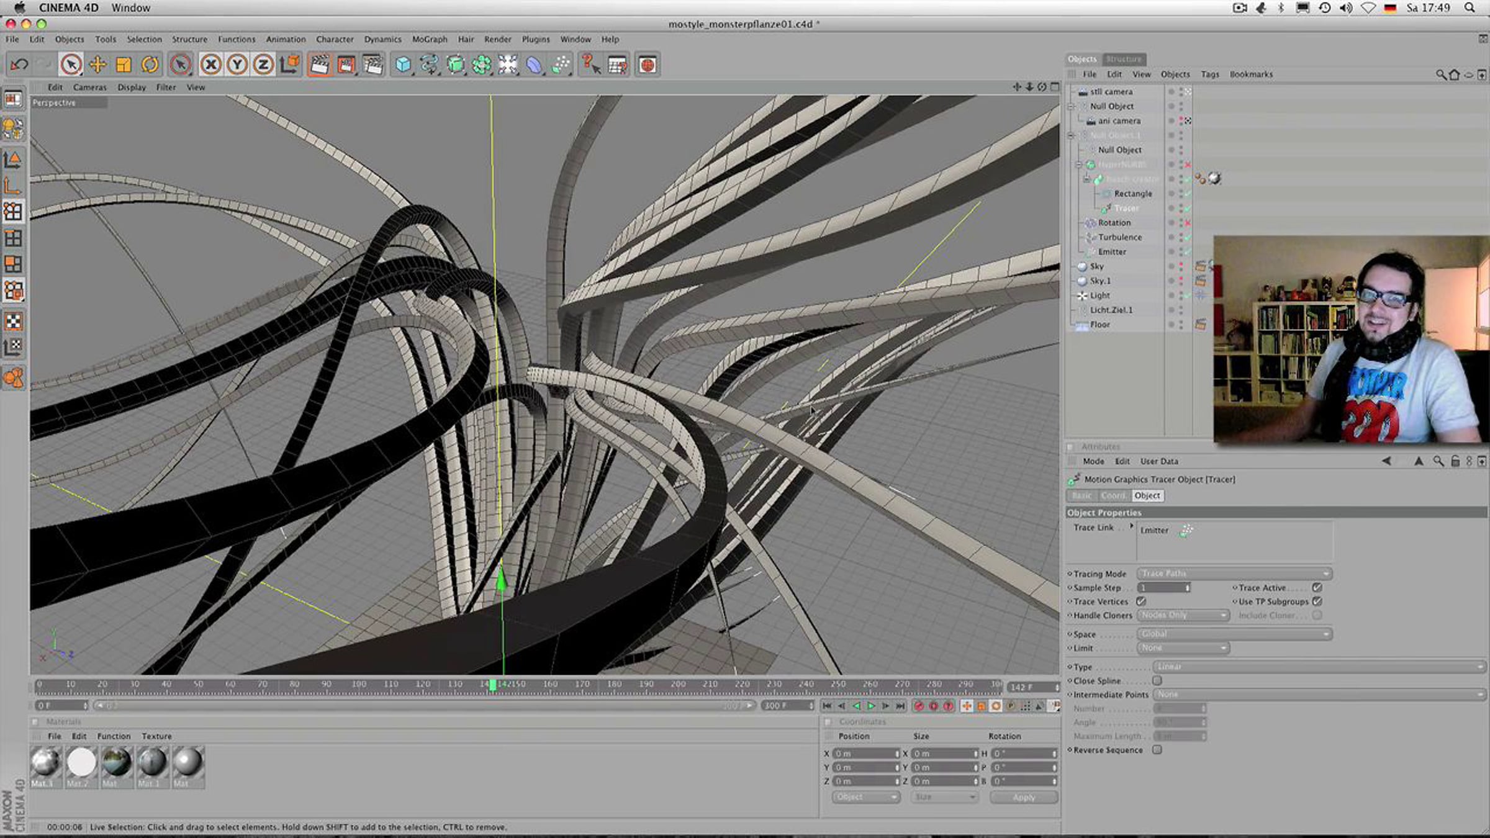Toggle the X axis lock icon
This screenshot has height=838, width=1490.
211,65
